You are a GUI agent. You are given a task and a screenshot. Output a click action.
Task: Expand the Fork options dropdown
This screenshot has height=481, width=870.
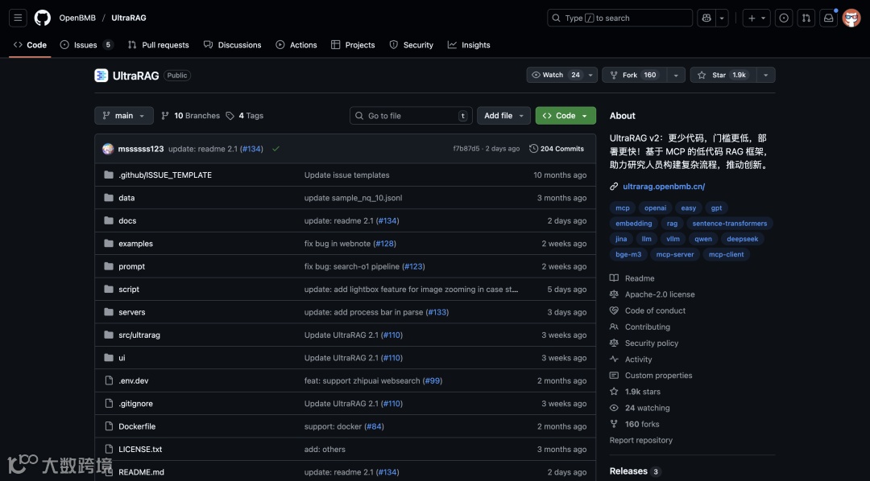(x=676, y=75)
